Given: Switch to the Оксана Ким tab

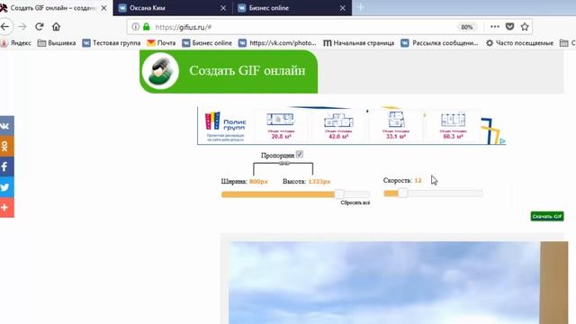Looking at the screenshot, I should (173, 8).
